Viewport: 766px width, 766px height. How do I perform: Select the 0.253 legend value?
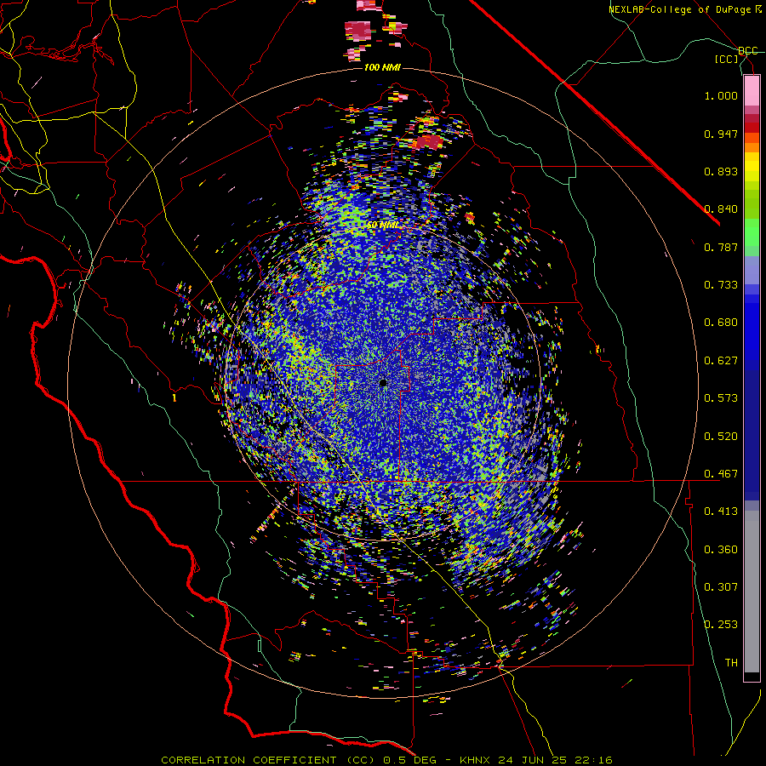click(721, 625)
